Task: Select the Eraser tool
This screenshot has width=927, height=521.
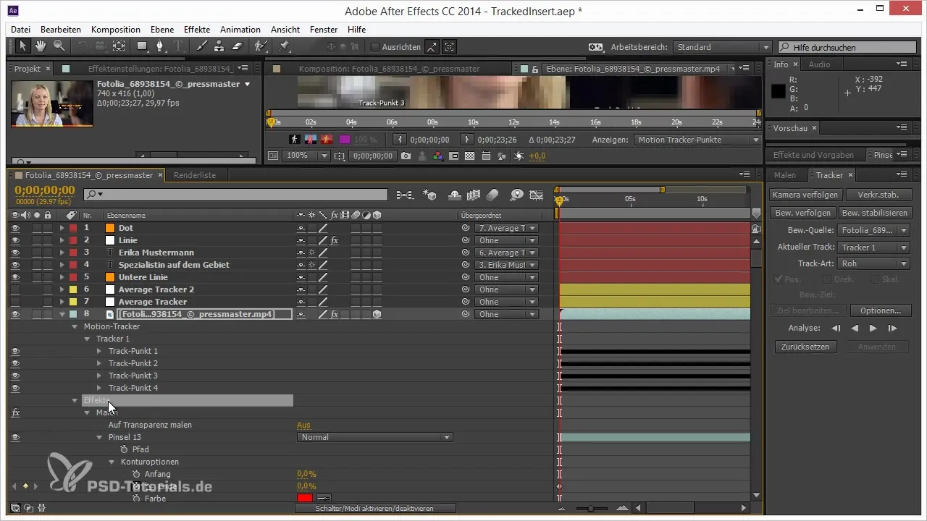Action: click(236, 46)
